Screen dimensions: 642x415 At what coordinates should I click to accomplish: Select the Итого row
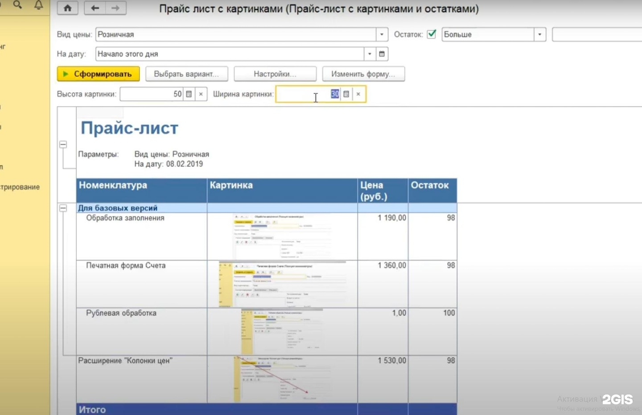point(267,409)
